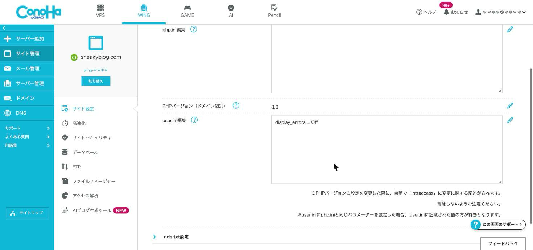Viewport: 533px width, 250px height.
Task: Collapse the left sidebar arrow
Action: click(4, 28)
